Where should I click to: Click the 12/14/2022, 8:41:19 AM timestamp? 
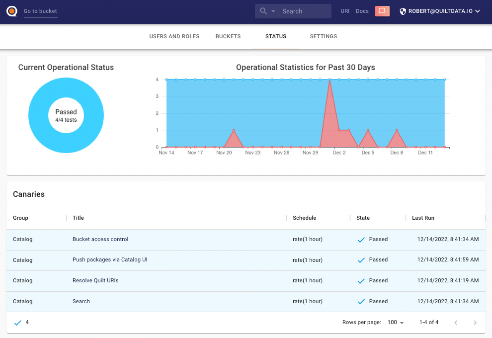click(448, 280)
